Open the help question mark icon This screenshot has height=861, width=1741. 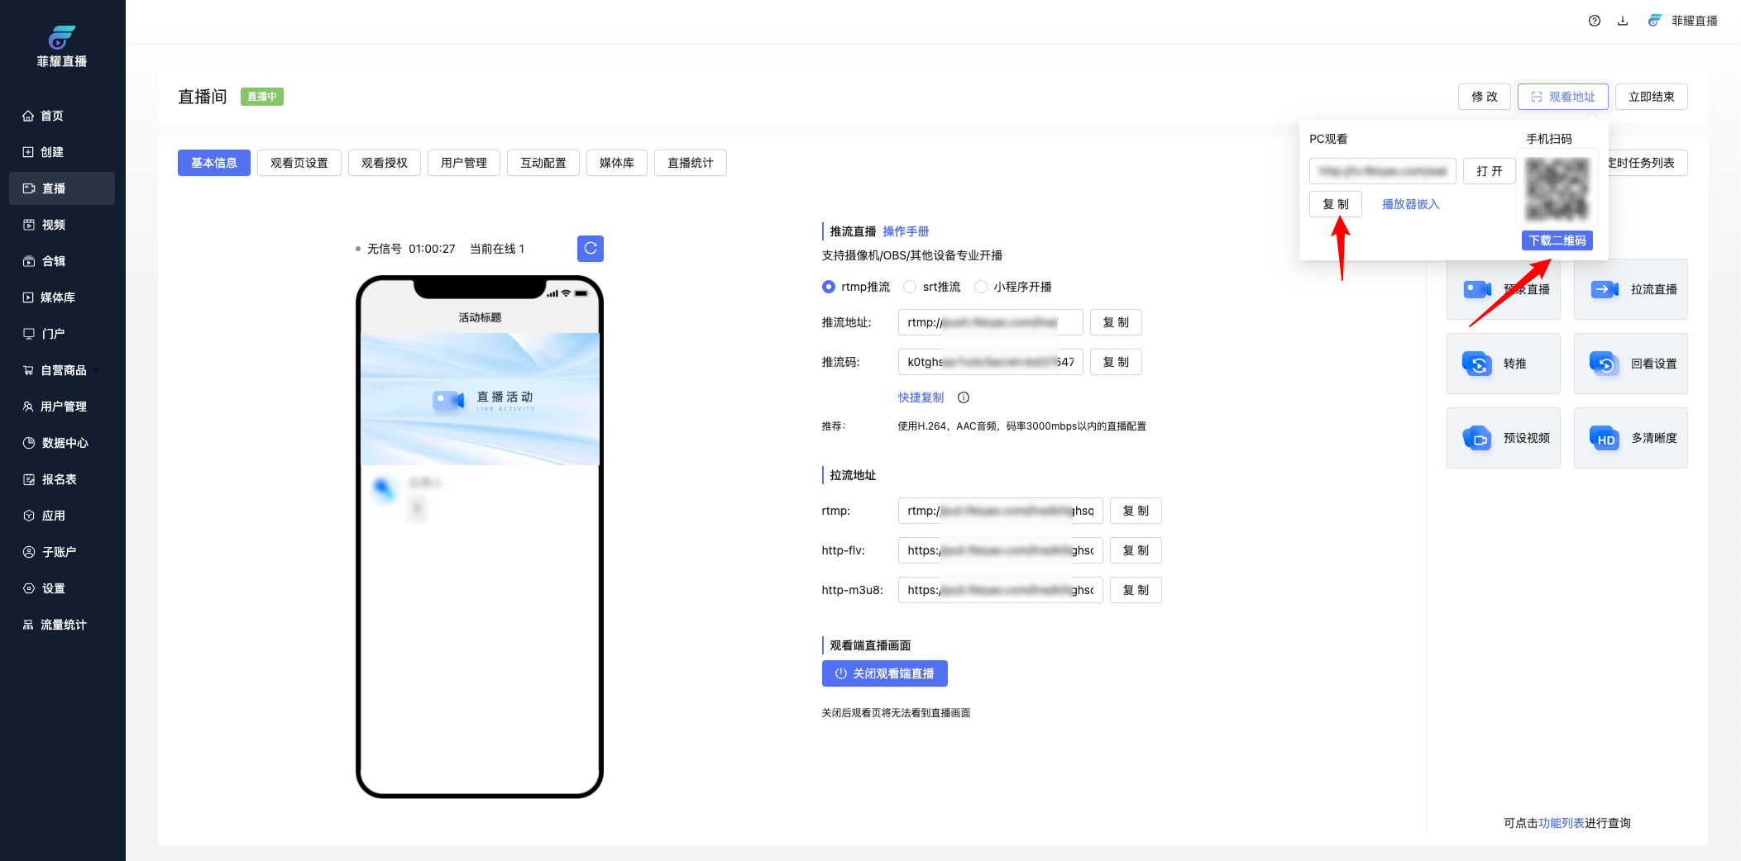[x=1594, y=21]
